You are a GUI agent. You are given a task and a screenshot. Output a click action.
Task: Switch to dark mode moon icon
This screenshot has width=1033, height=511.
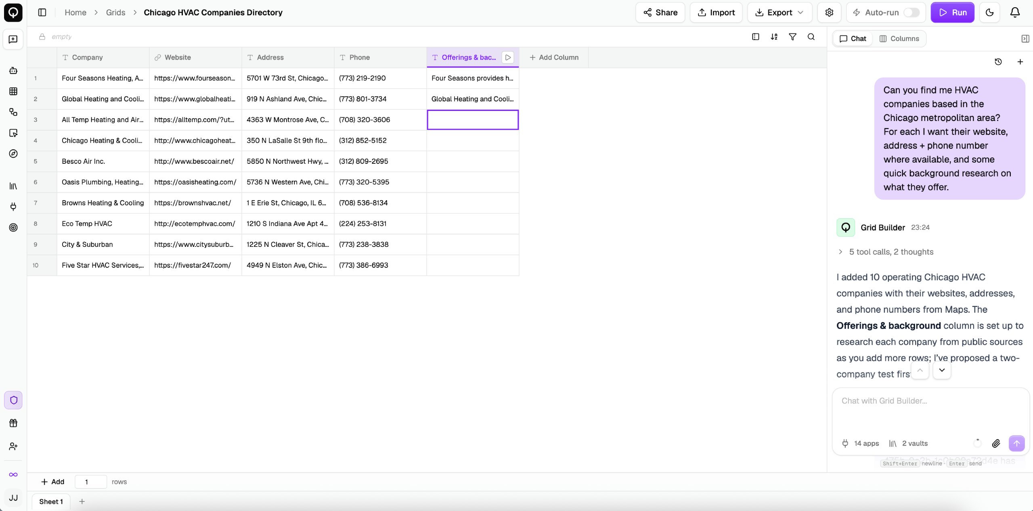[x=989, y=13]
